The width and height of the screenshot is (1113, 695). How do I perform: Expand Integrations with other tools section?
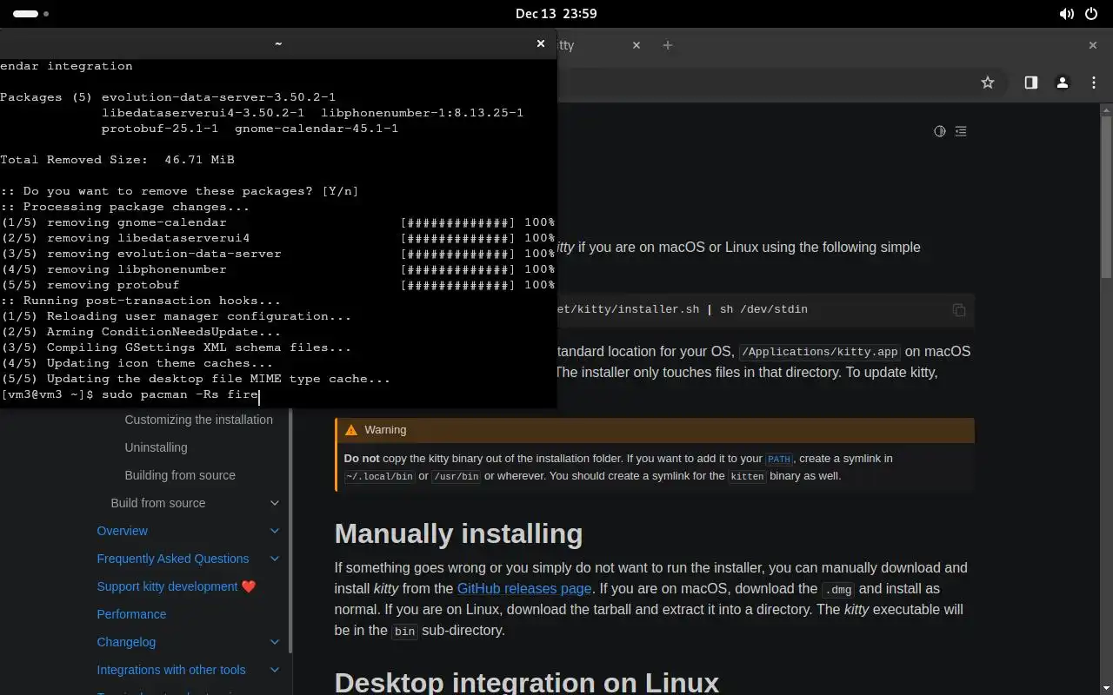275,670
